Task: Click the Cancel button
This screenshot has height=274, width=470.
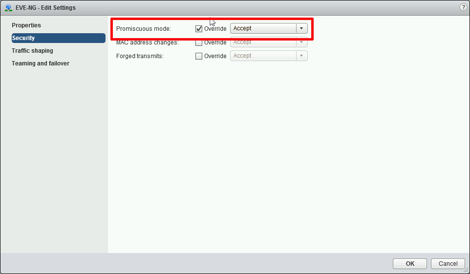Action: [x=448, y=264]
